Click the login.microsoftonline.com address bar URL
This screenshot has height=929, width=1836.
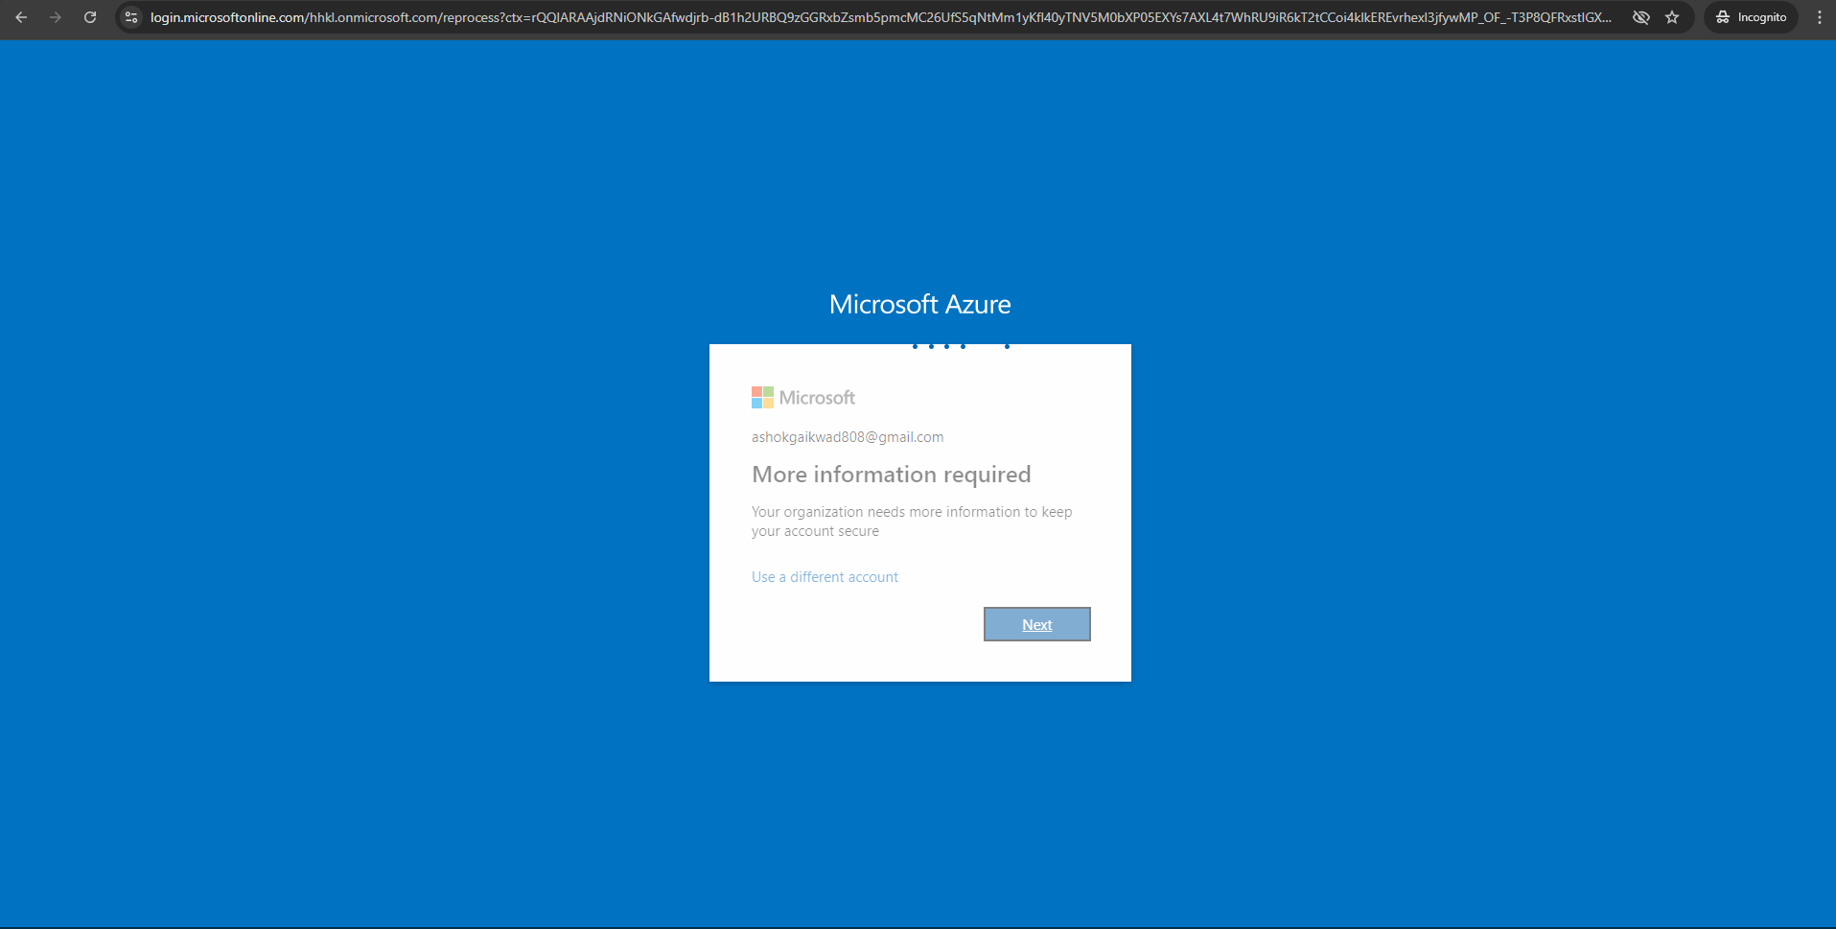pos(880,17)
